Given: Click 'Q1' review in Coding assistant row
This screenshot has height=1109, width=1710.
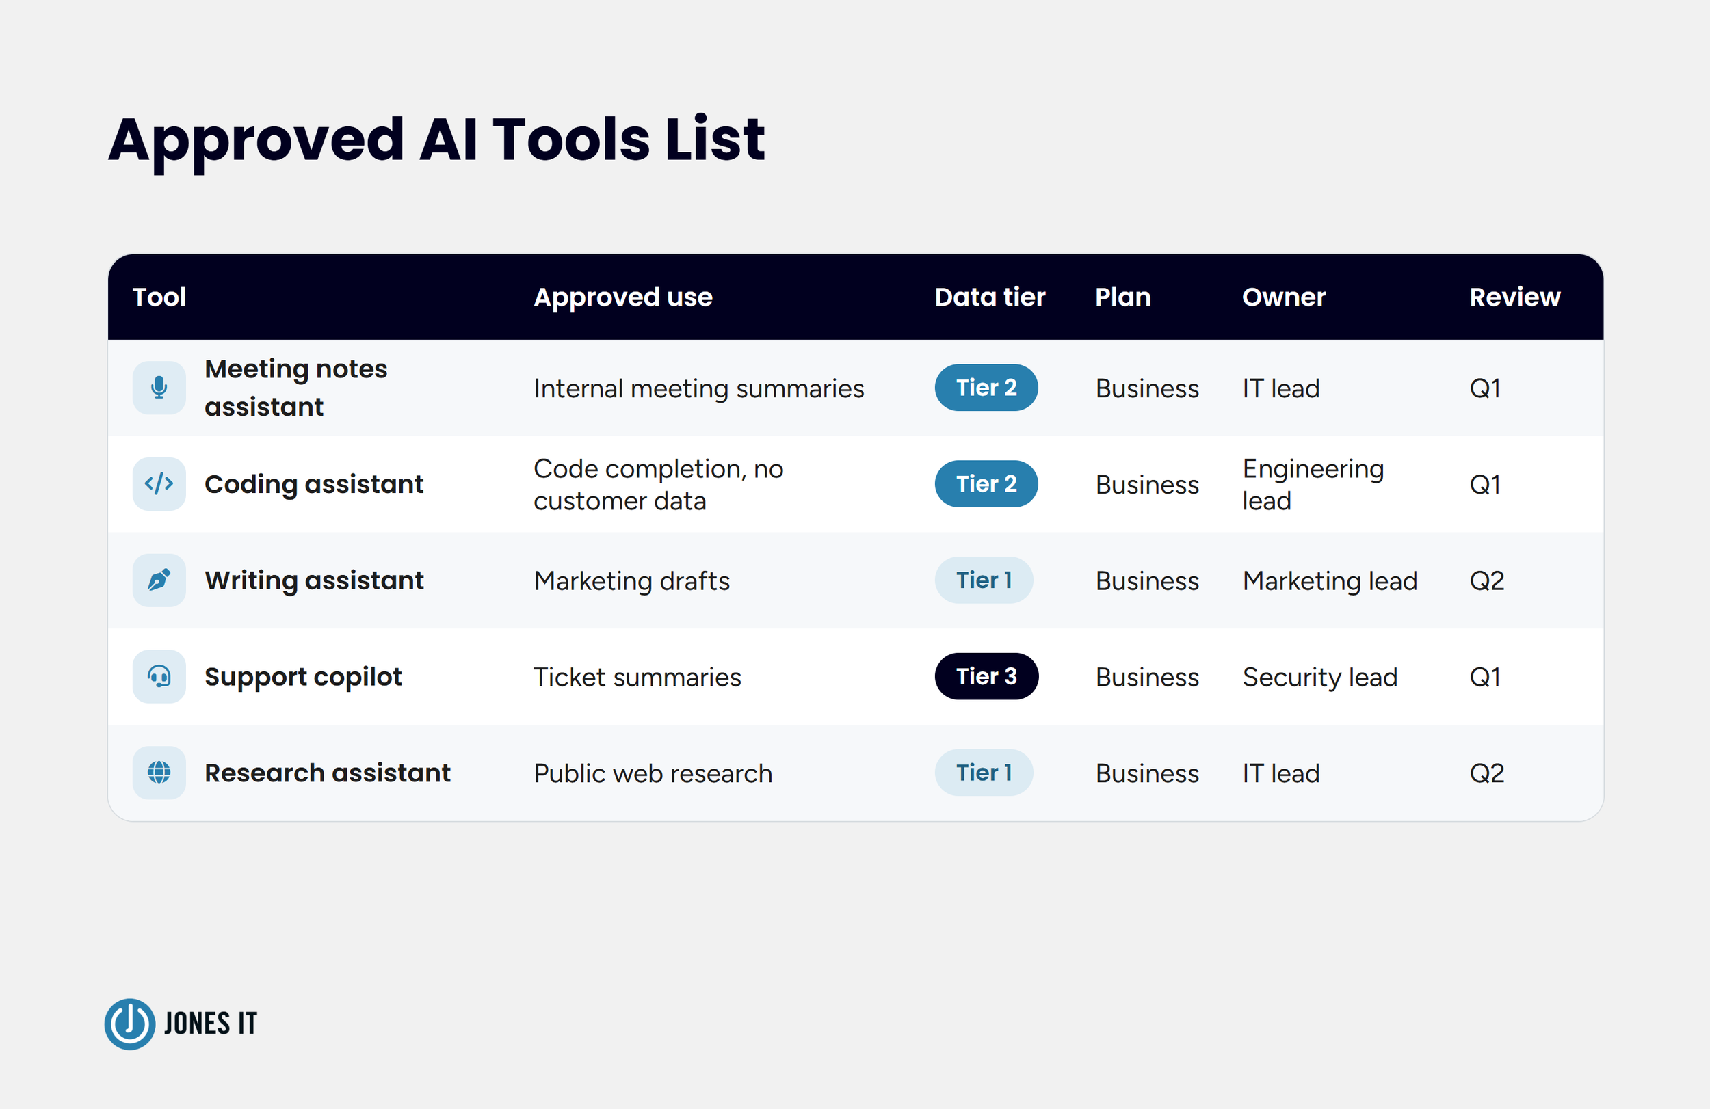Looking at the screenshot, I should [1485, 485].
